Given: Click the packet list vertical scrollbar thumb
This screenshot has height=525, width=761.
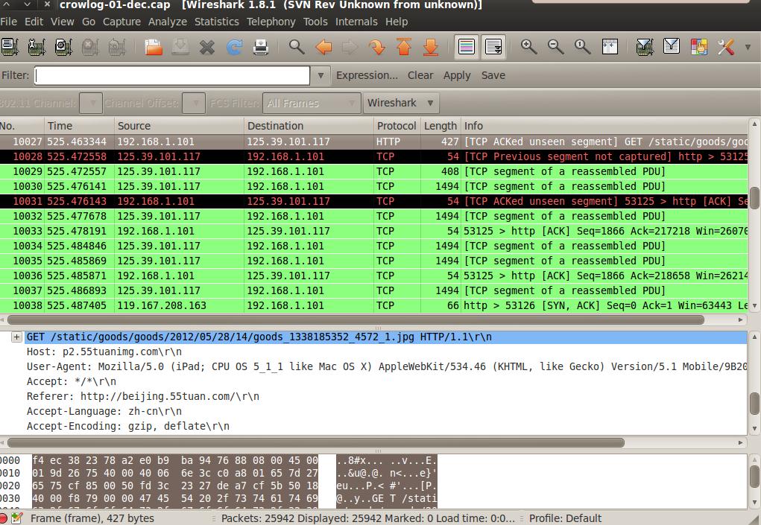Looking at the screenshot, I should click(x=755, y=198).
